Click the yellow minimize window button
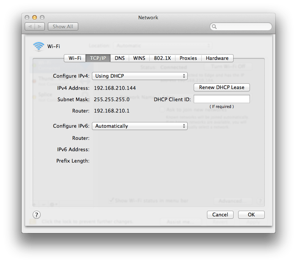This screenshot has width=297, height=263. point(35,17)
